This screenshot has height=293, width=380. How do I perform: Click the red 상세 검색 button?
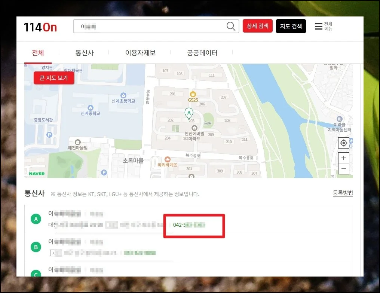click(x=257, y=26)
